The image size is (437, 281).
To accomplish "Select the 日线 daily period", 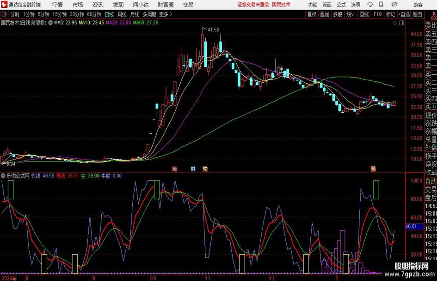I will pyautogui.click(x=109, y=14).
